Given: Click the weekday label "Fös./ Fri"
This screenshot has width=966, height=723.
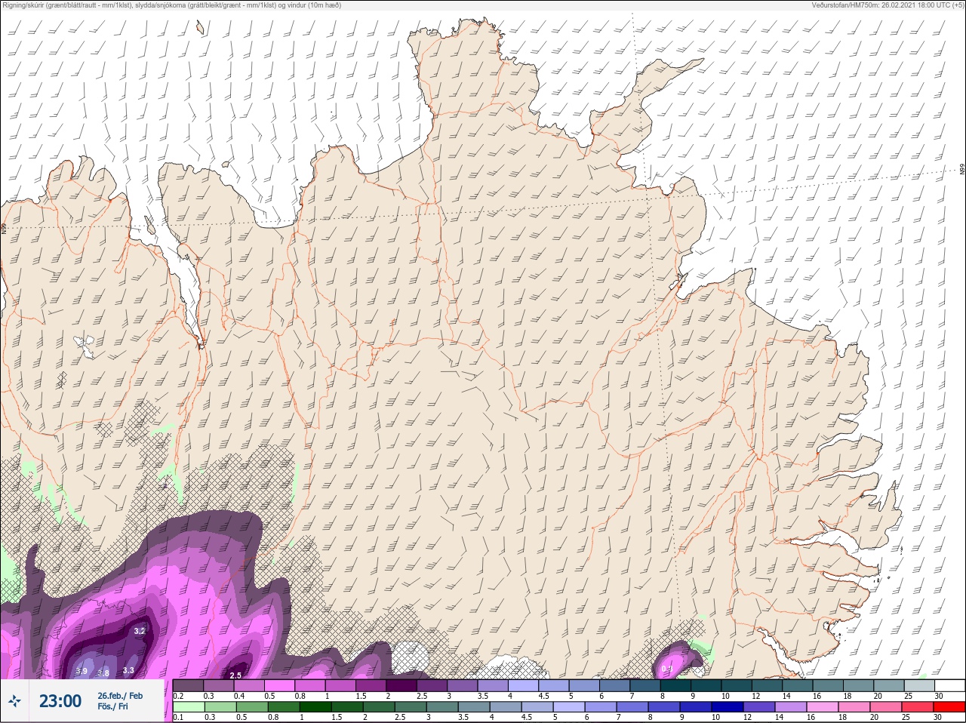Looking at the screenshot, I should pyautogui.click(x=112, y=706).
